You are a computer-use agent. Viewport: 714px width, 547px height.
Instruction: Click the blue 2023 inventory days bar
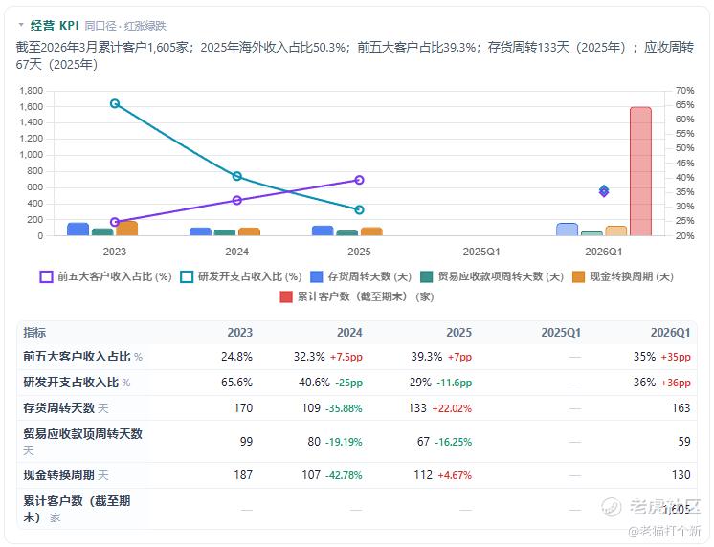click(x=78, y=229)
